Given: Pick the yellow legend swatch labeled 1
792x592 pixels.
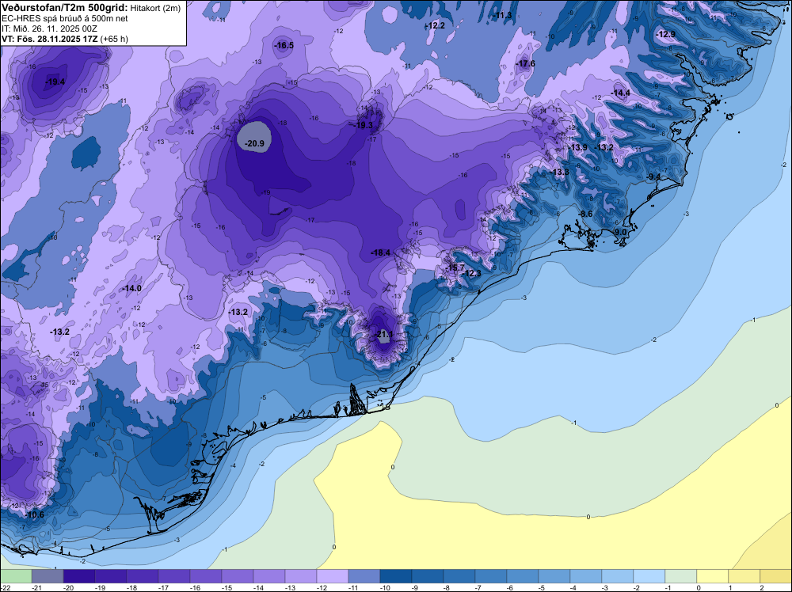Looking at the screenshot, I should pos(744,576).
